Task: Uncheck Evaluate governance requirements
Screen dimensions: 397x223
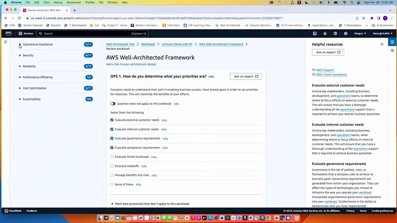Action: coord(112,138)
